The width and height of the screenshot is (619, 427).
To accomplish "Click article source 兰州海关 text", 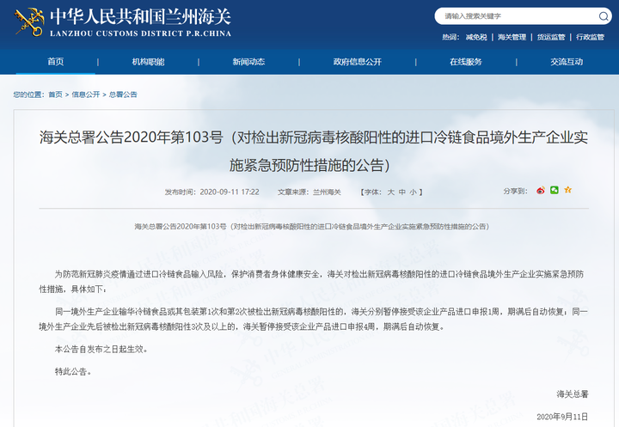I will point(327,192).
